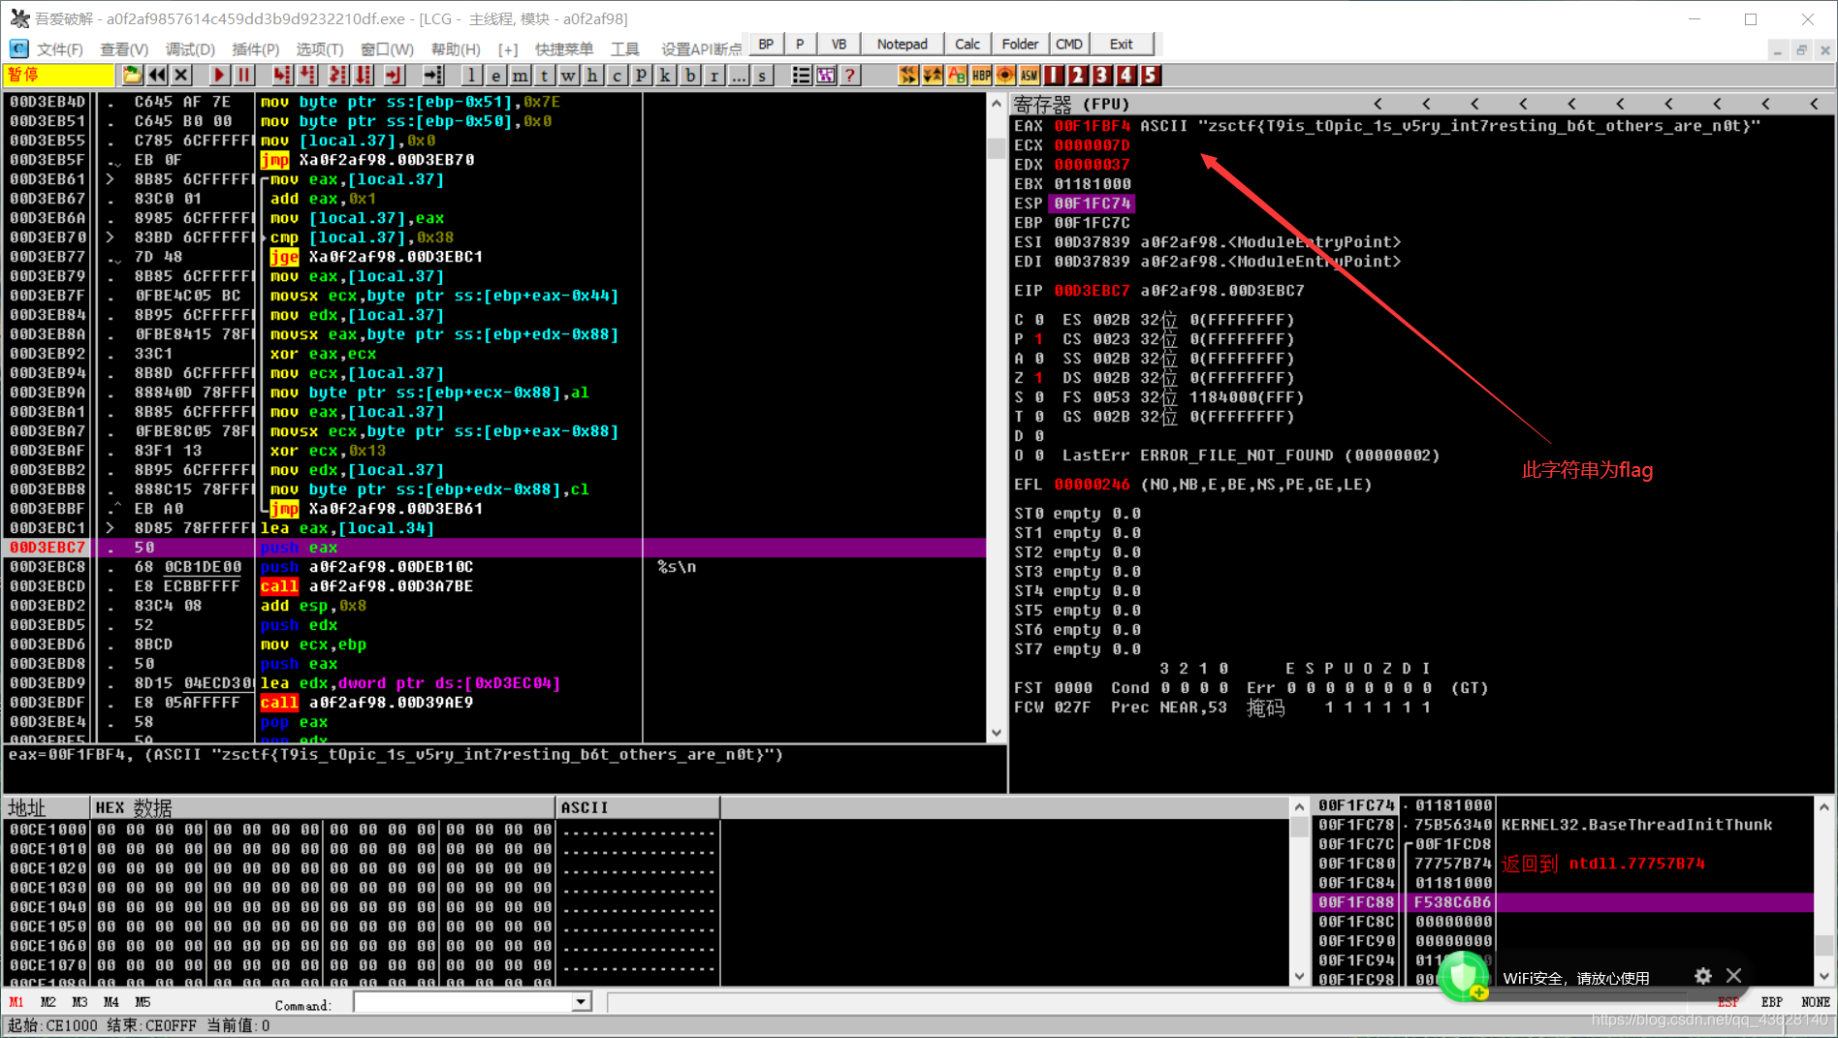Screen dimensions: 1838x1038
Task: Click the open file toolbar icon
Action: (x=132, y=75)
